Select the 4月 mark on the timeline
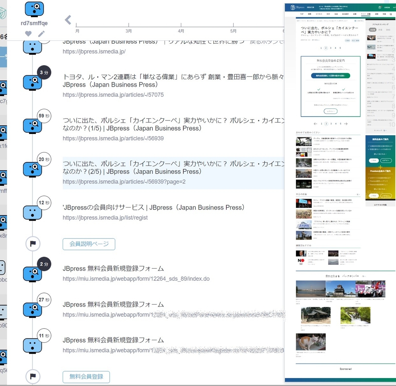Image resolution: width=396 pixels, height=386 pixels. pos(181,31)
